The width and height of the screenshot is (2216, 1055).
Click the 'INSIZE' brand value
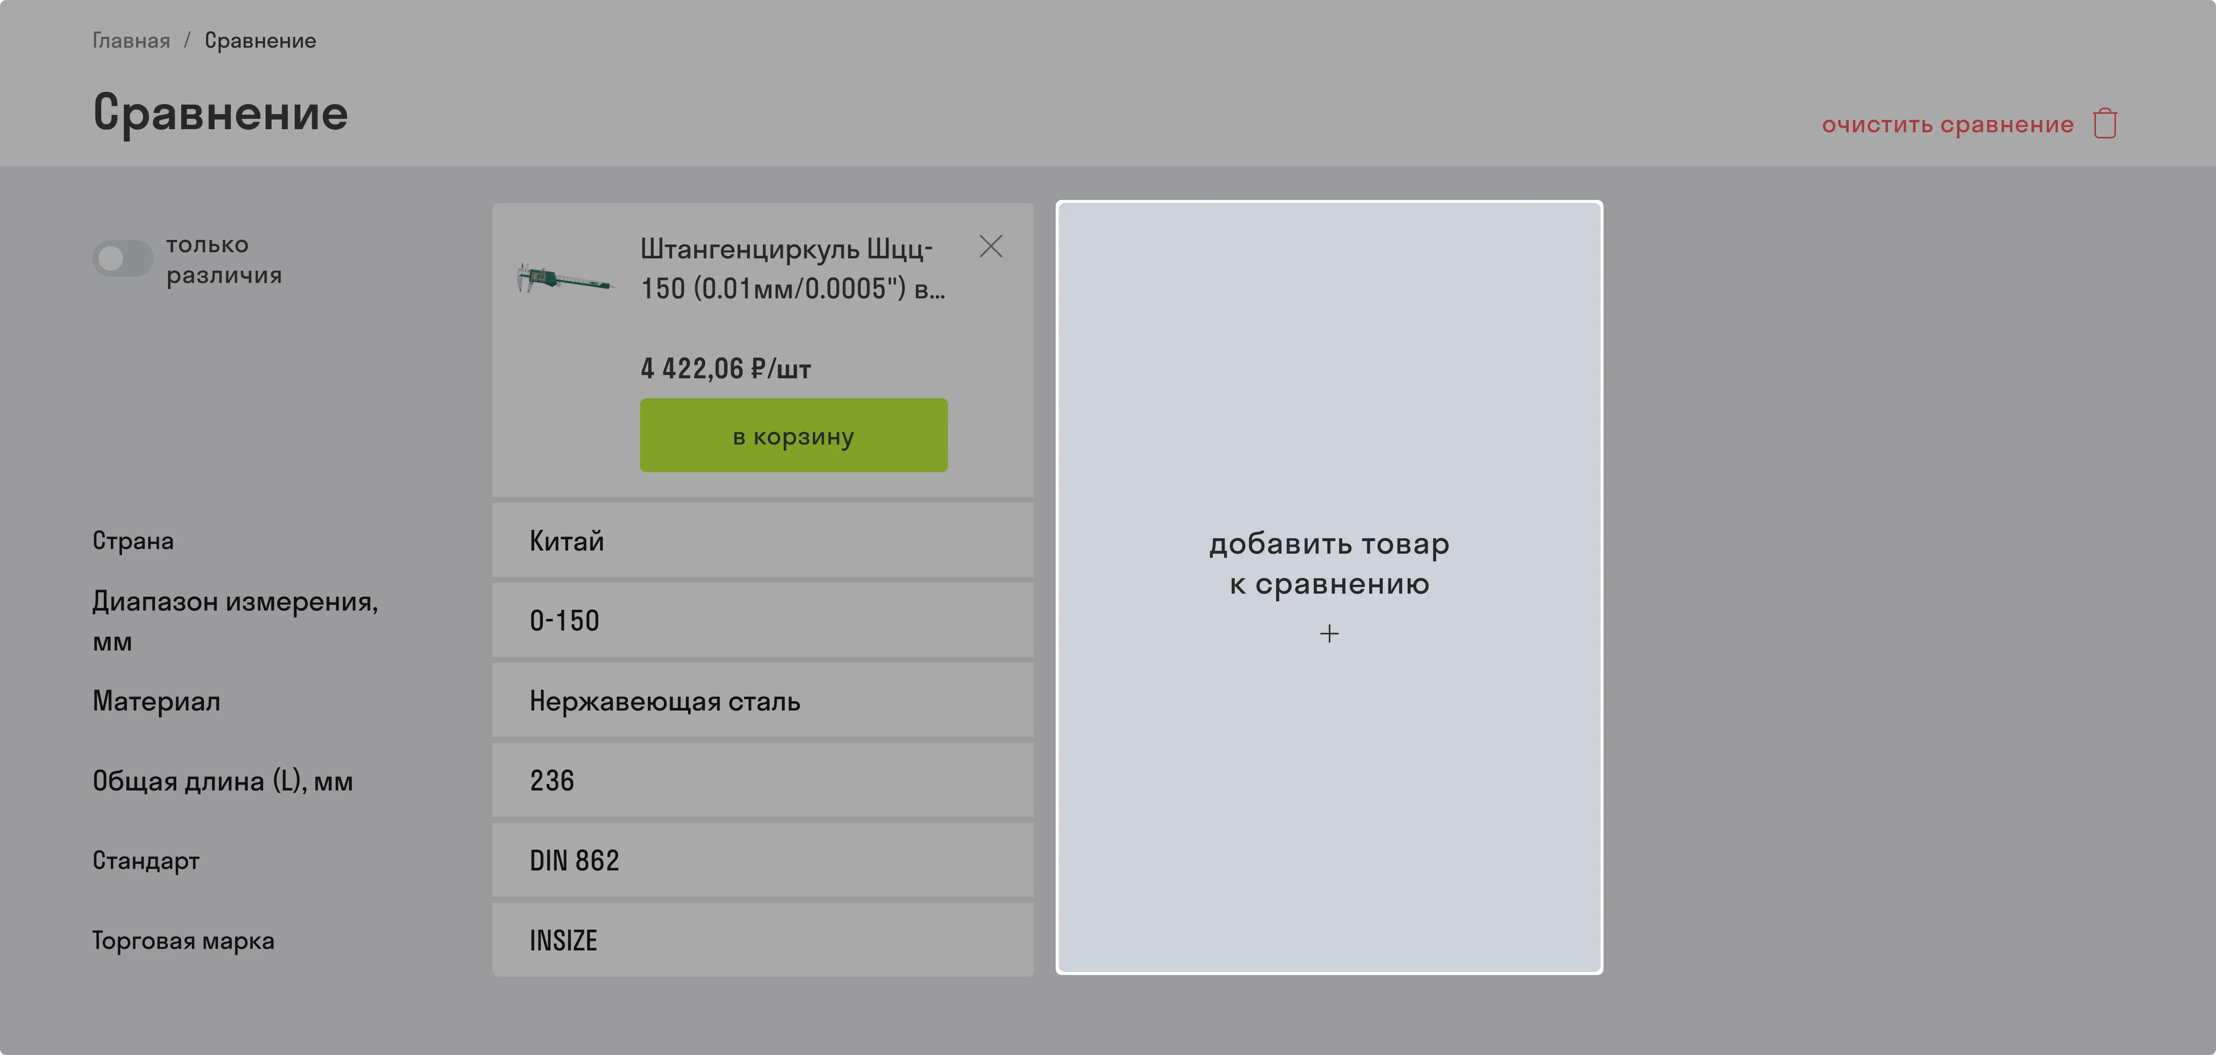click(x=762, y=940)
